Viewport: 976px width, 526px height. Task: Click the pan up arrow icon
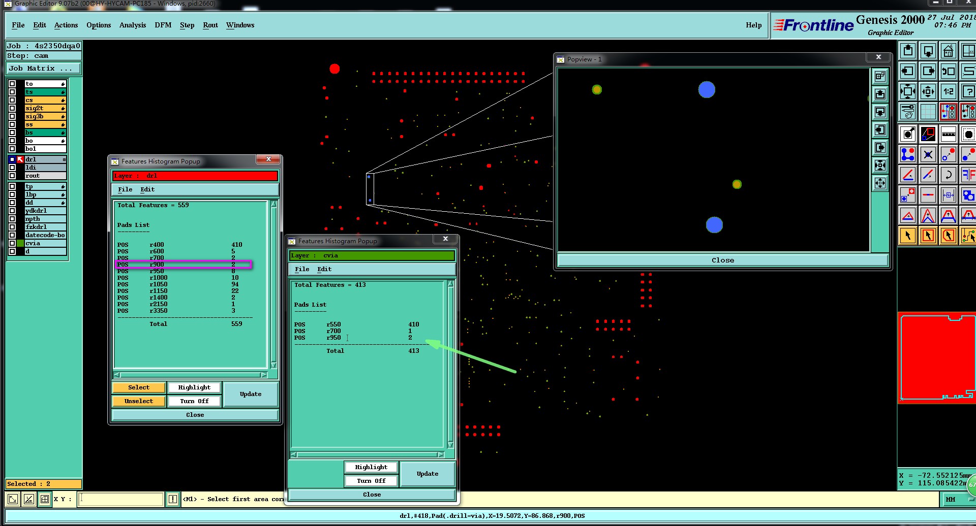coord(908,51)
